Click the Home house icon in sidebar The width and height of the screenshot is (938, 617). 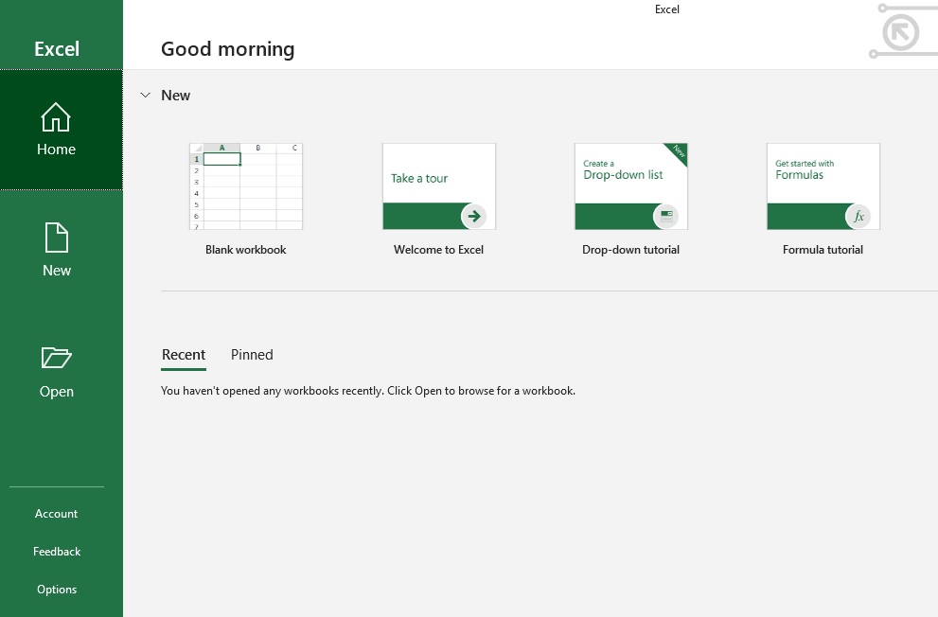click(x=56, y=116)
